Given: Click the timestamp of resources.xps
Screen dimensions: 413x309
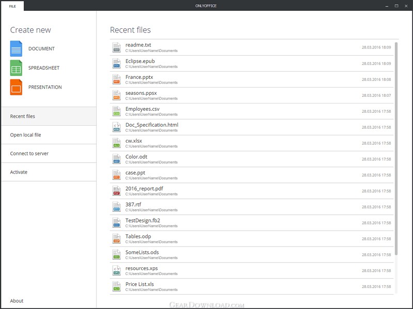Looking at the screenshot, I should pyautogui.click(x=376, y=271).
